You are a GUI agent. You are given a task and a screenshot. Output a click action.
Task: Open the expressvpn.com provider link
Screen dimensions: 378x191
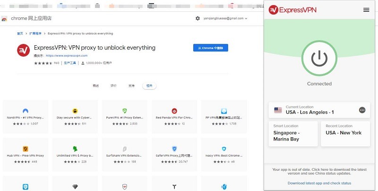[x=67, y=56]
